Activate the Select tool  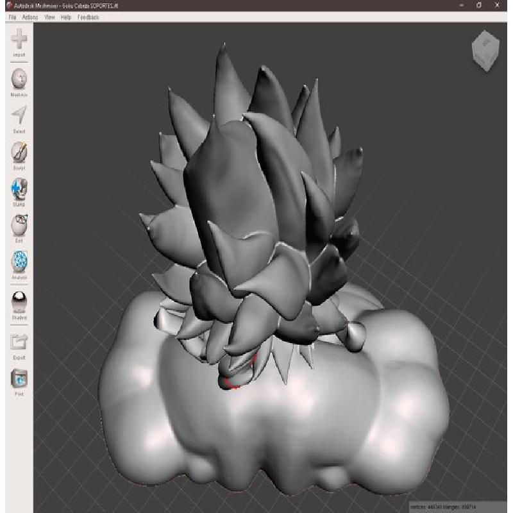19,119
